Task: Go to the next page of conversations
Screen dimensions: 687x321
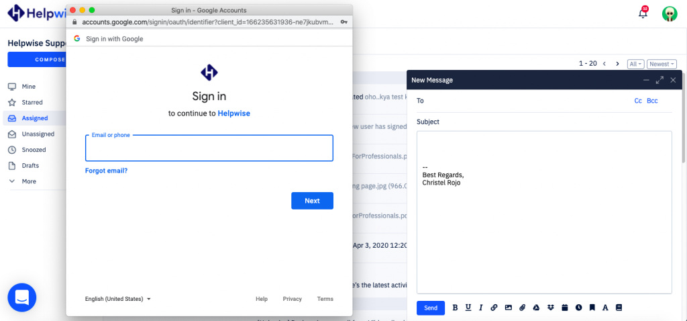Action: 618,64
